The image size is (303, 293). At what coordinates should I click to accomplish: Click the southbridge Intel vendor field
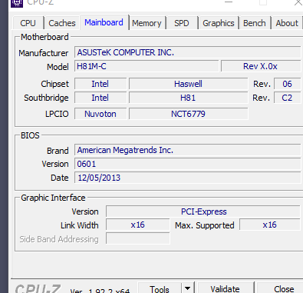(100, 98)
